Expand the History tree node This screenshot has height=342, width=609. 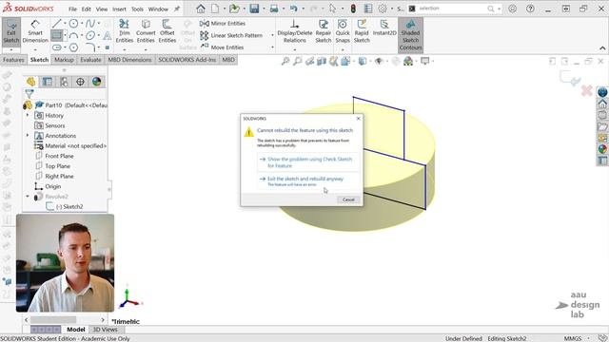[x=28, y=115]
